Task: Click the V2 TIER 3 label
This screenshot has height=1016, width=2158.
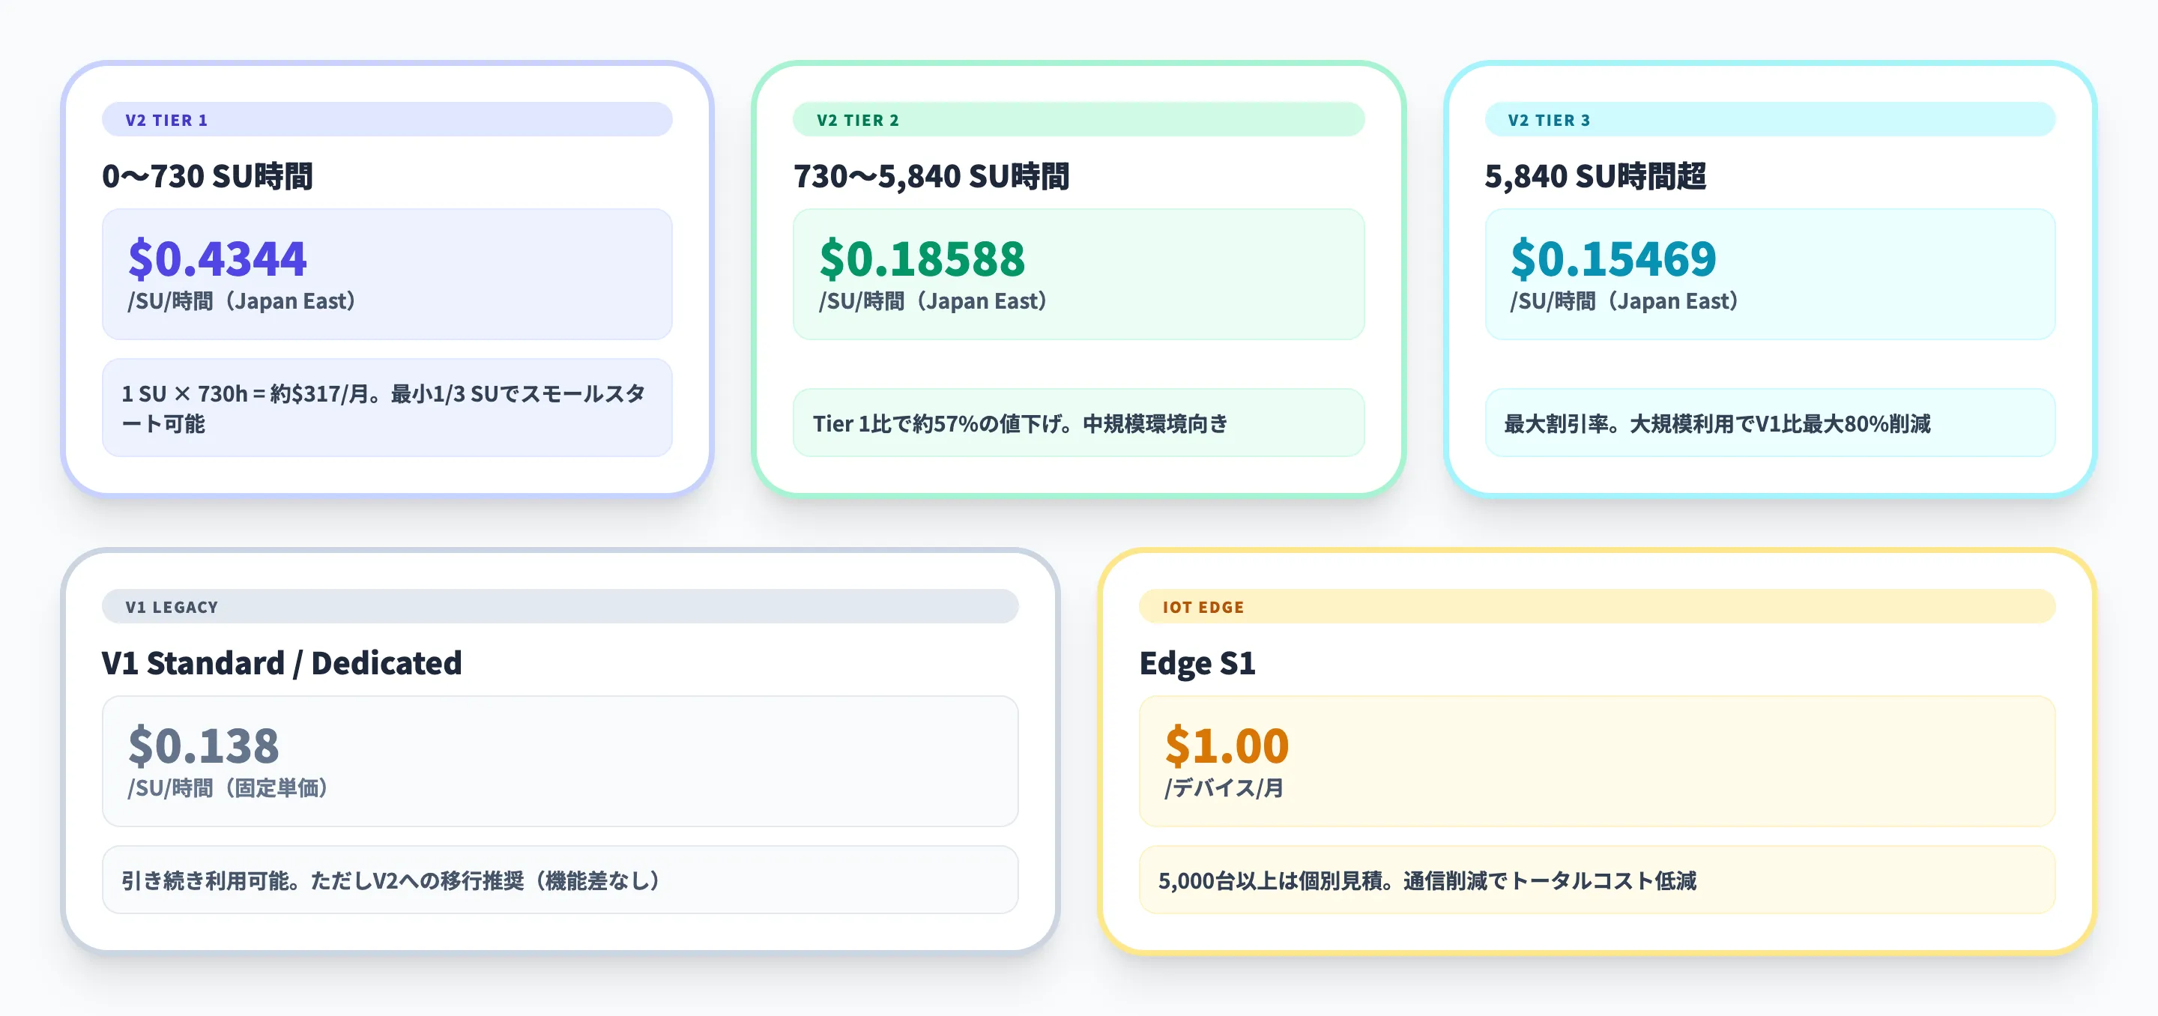Action: pyautogui.click(x=1548, y=120)
